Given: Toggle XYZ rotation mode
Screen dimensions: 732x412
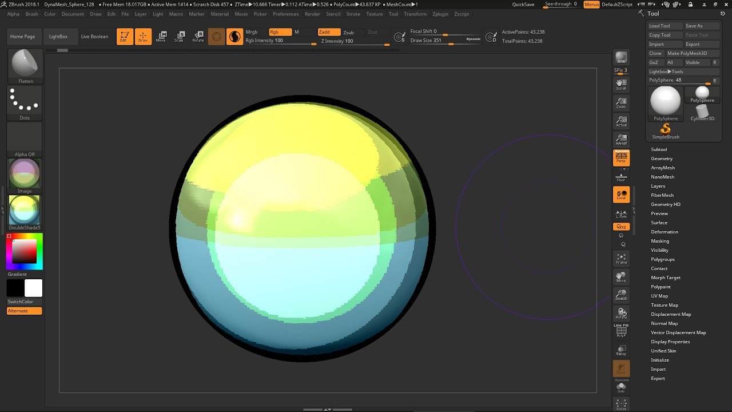Looking at the screenshot, I should coord(621,227).
